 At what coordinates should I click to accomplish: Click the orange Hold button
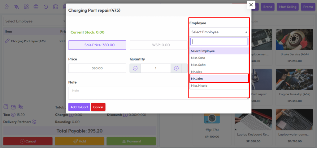click(80, 141)
